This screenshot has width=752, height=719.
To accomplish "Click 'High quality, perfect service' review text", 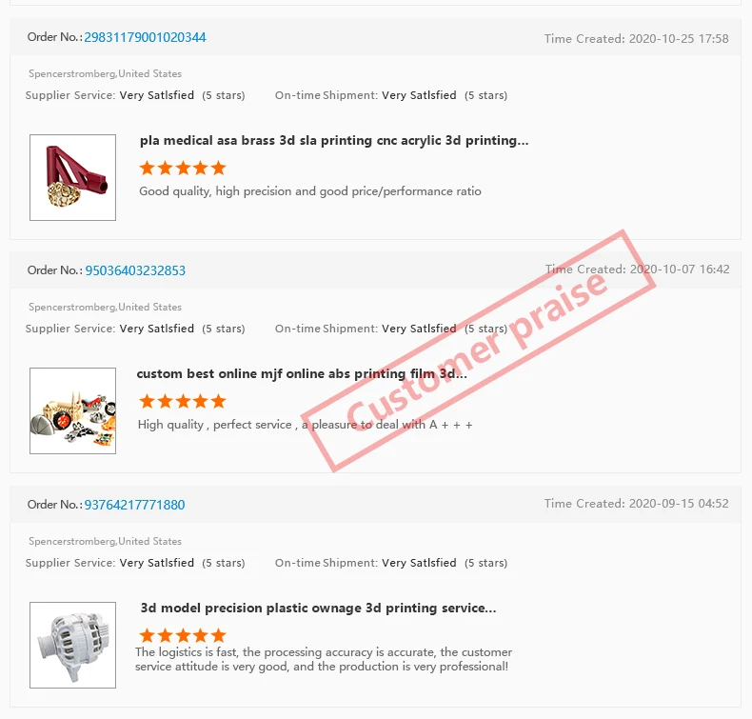I will [305, 425].
